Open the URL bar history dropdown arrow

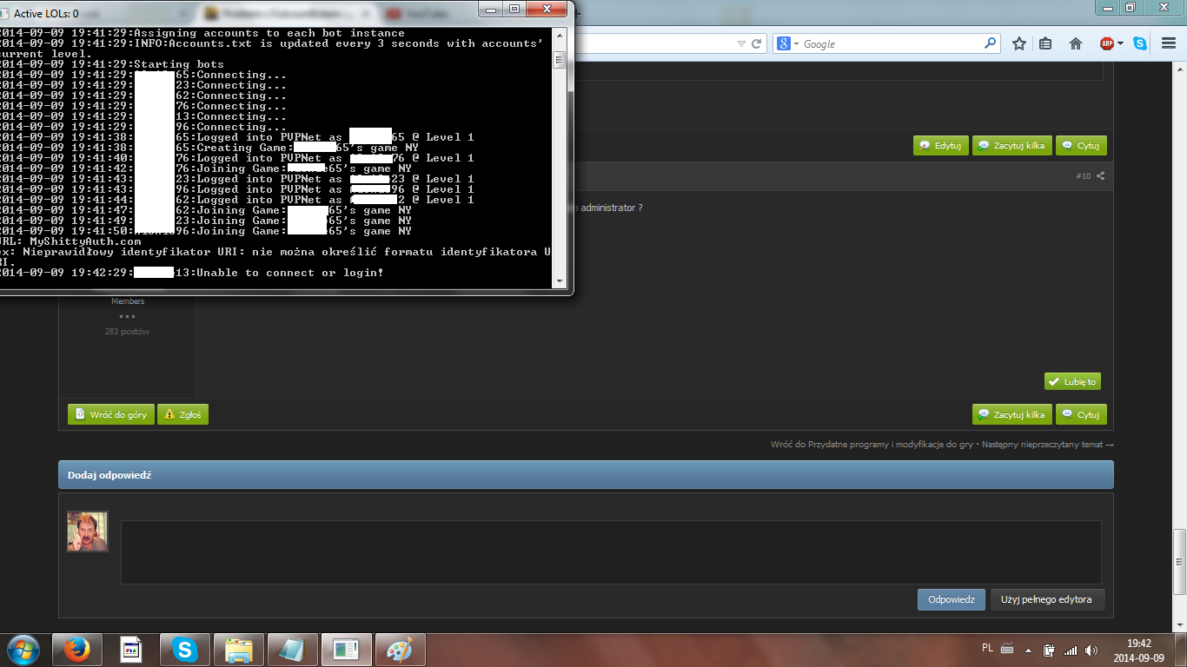tap(741, 43)
